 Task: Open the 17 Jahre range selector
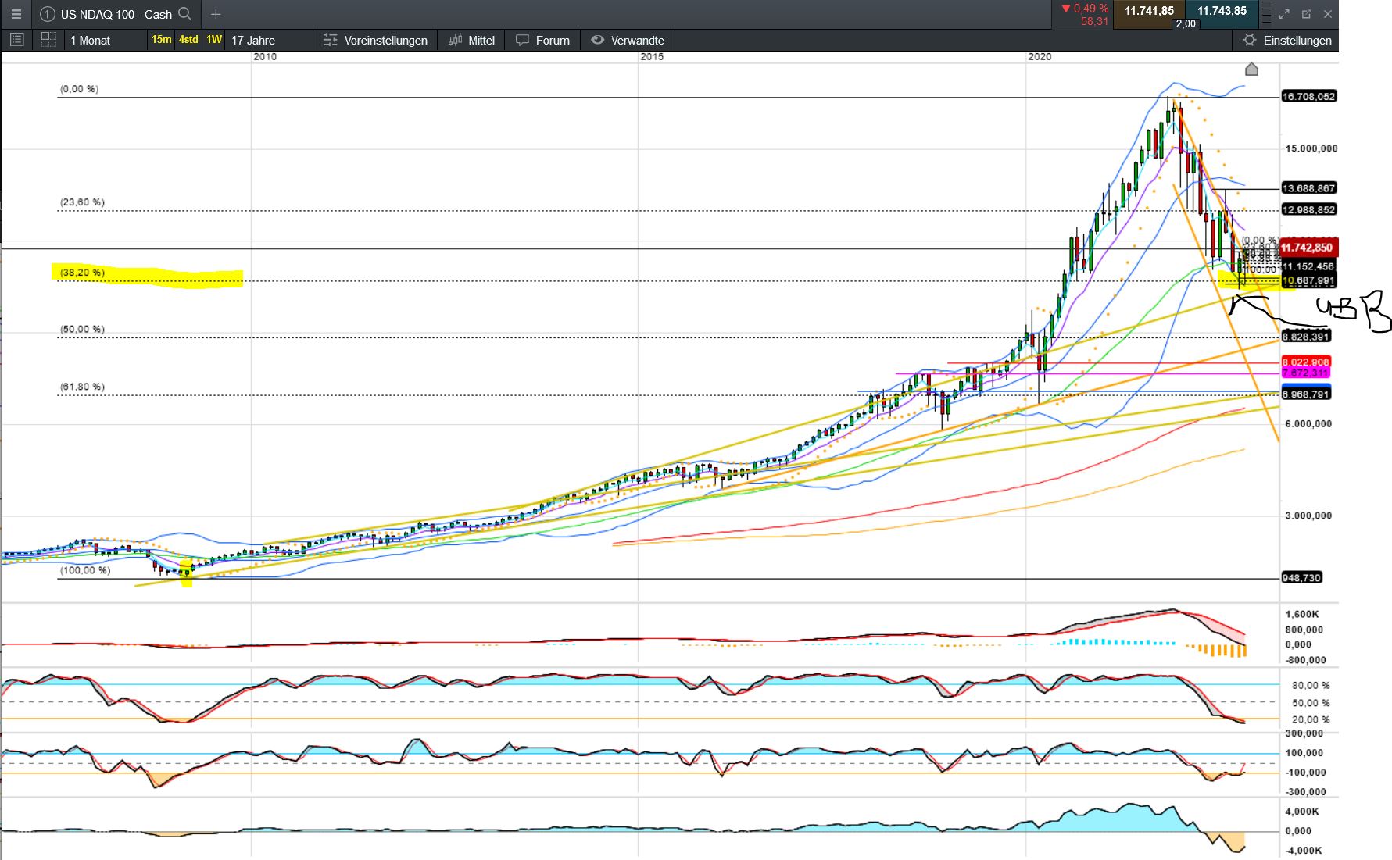pyautogui.click(x=252, y=40)
